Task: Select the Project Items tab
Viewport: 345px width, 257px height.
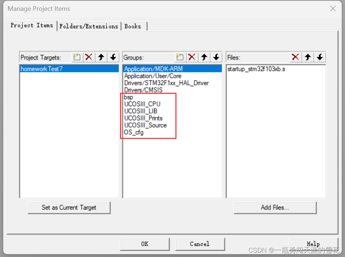Action: 32,25
